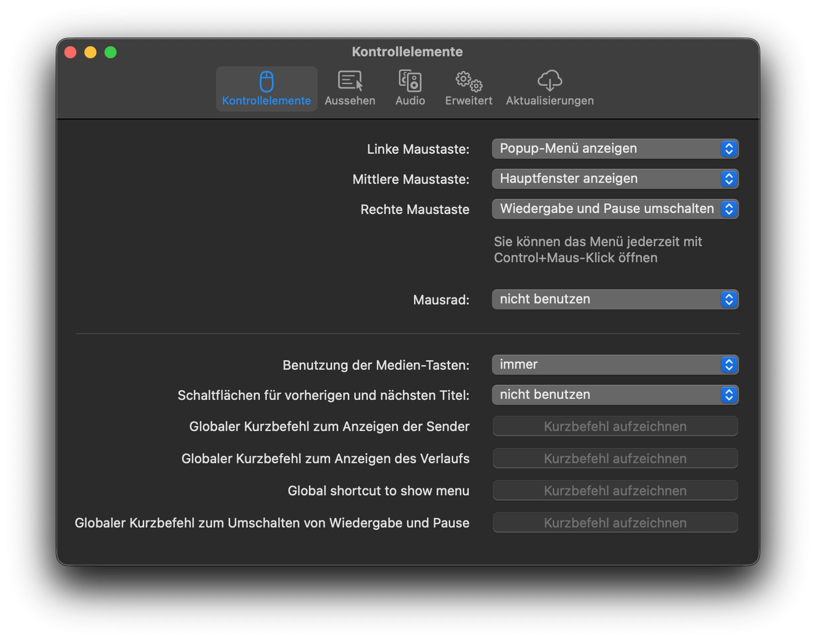Image resolution: width=816 pixels, height=640 pixels.
Task: Open the Erweitert gears icon
Action: (468, 80)
